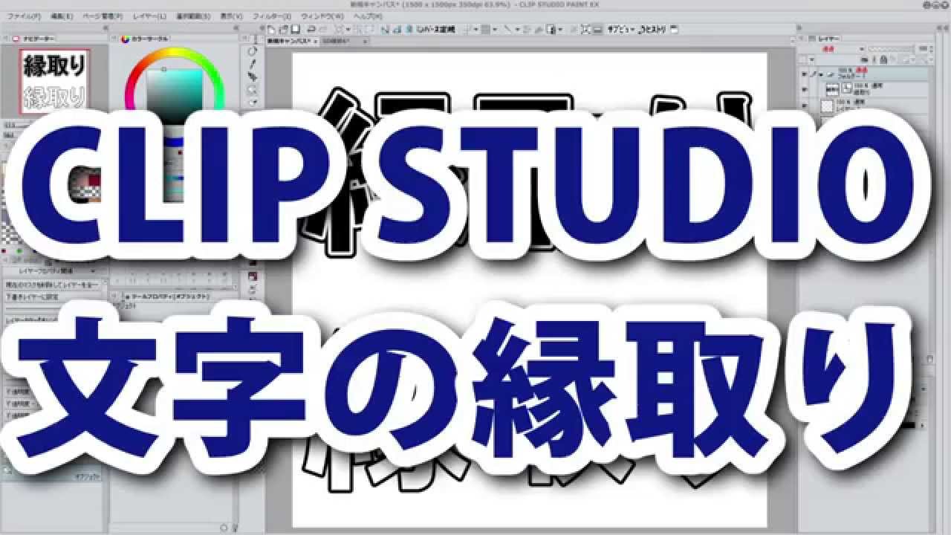
Task: Open the 編集 (Edit) menu
Action: point(62,16)
